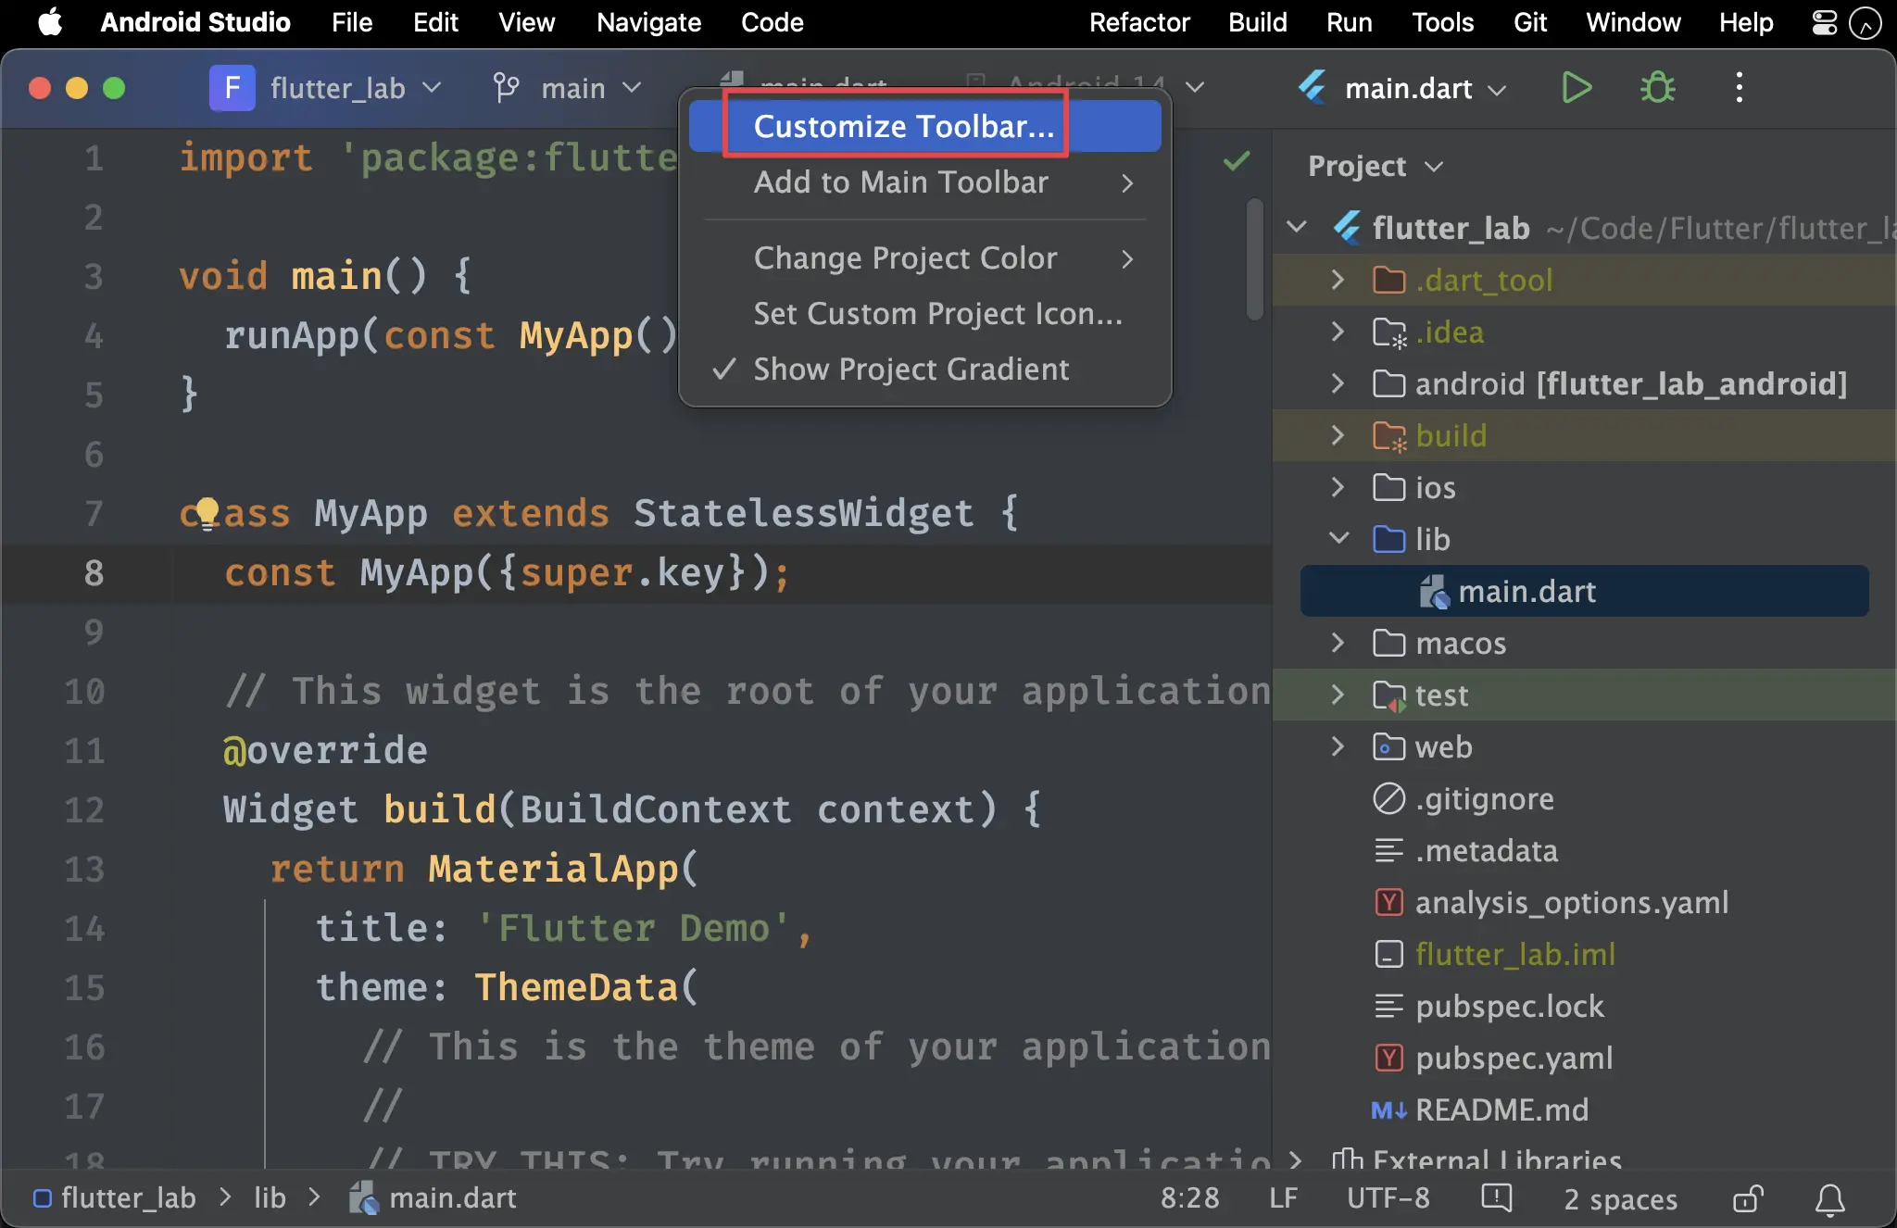
Task: Click the lib folder icon
Action: tap(1388, 539)
